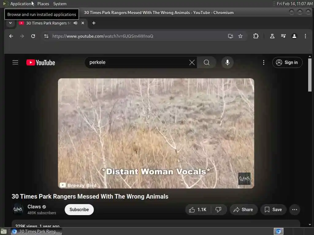This screenshot has height=235, width=314.
Task: View site information icon in address bar
Action: (x=46, y=36)
